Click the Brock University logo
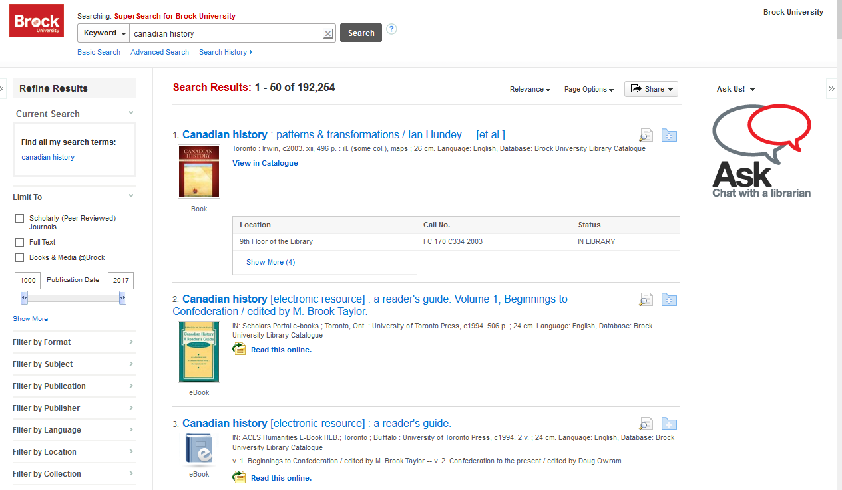The height and width of the screenshot is (490, 842). [x=37, y=21]
